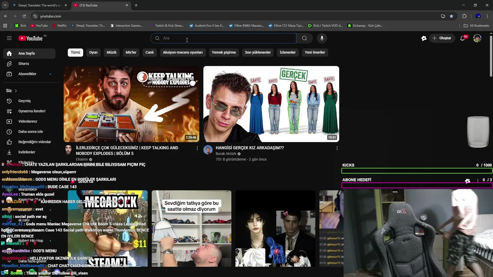Open the Kickaway bookmark
The height and width of the screenshot is (277, 493).
point(365,26)
